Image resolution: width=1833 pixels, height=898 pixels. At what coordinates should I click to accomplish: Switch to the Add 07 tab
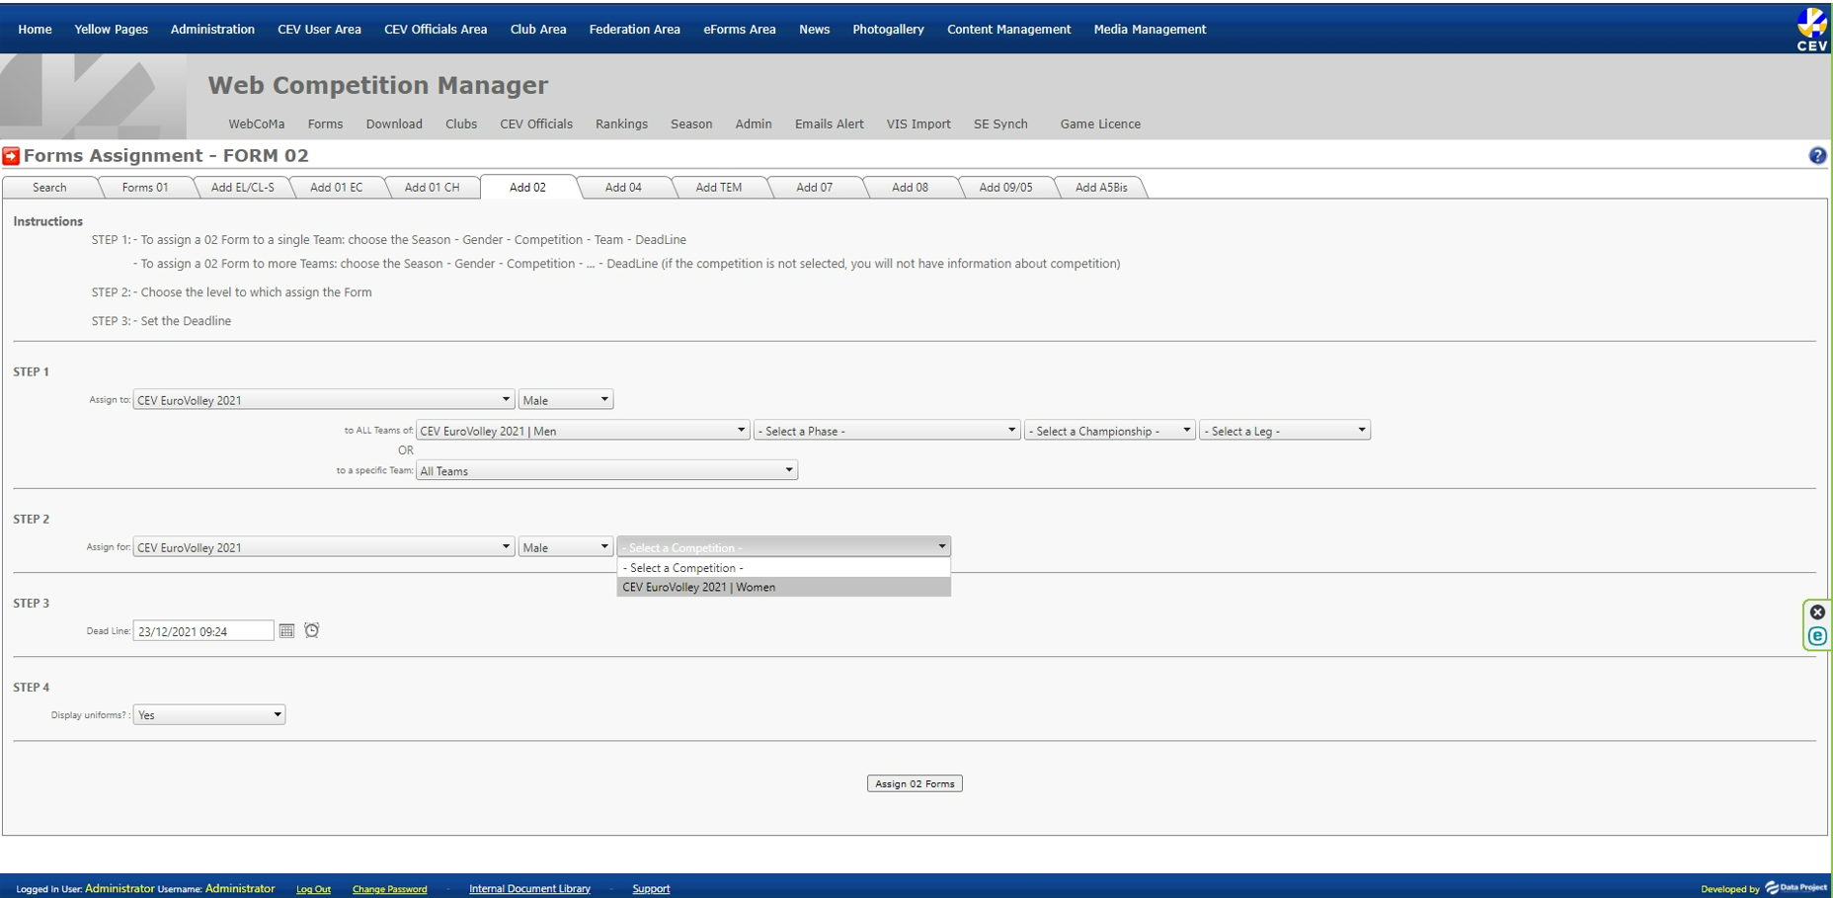[x=815, y=188]
